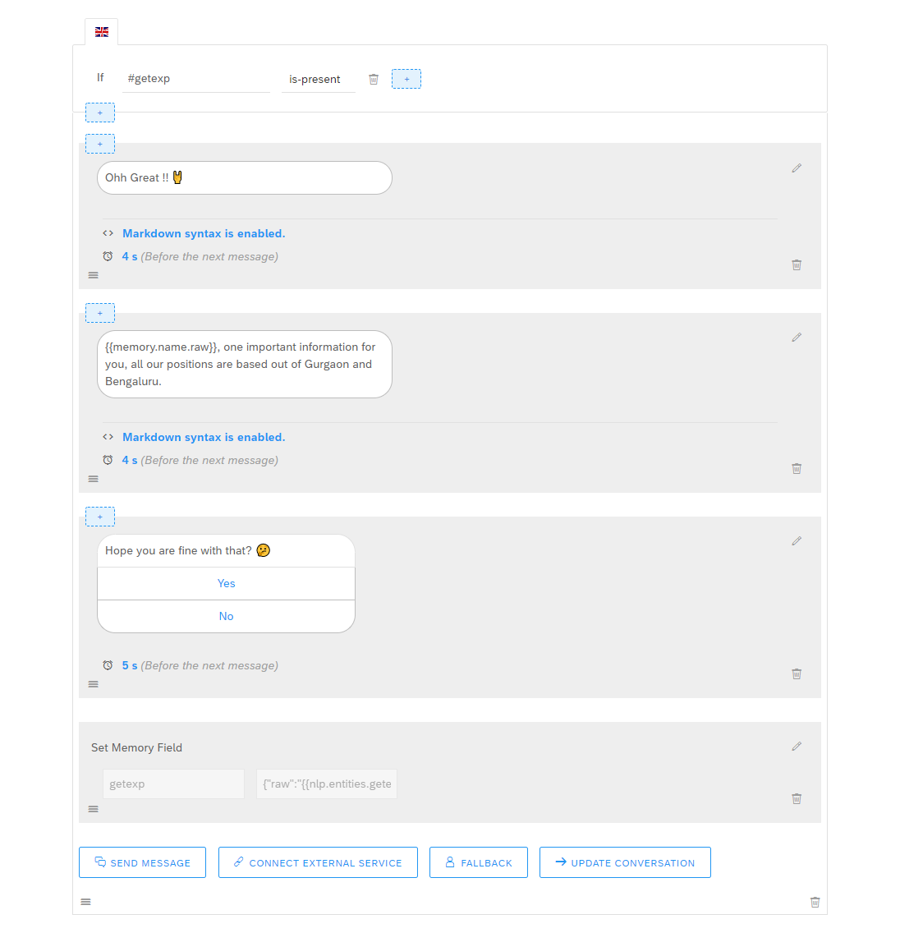Viewport: 900px width, 933px height.
Task: Click the #getexp condition input field
Action: pyautogui.click(x=196, y=79)
